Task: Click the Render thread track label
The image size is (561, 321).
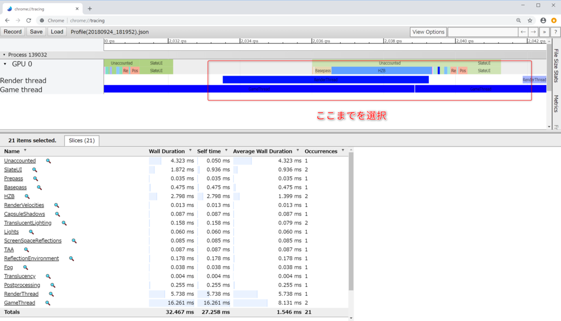Action: pyautogui.click(x=23, y=80)
